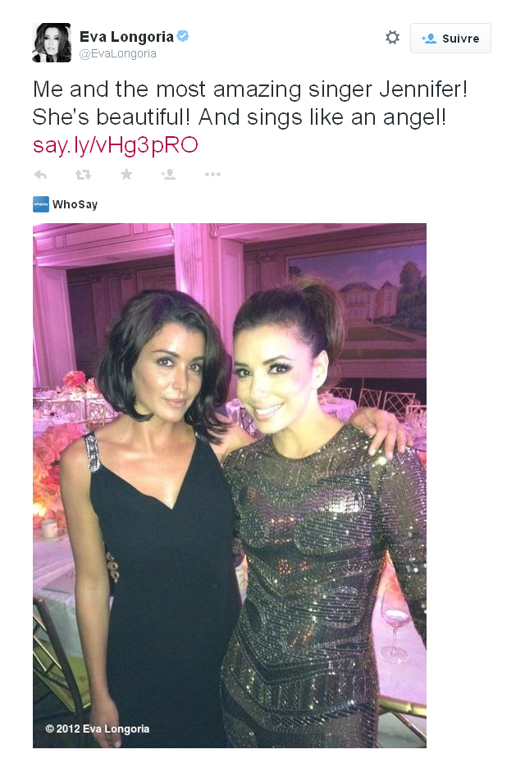Open the three-dot more options icon

212,174
